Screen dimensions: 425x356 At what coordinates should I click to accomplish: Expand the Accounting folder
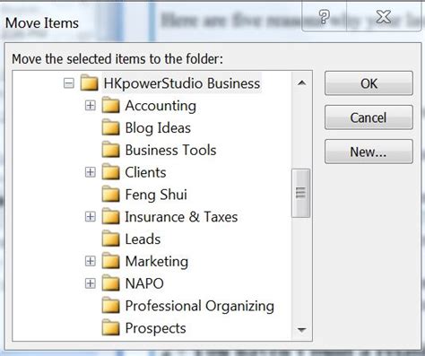(91, 105)
